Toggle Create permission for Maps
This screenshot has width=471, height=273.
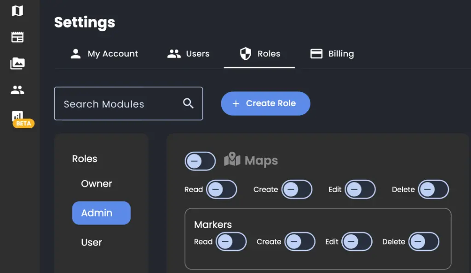point(297,189)
